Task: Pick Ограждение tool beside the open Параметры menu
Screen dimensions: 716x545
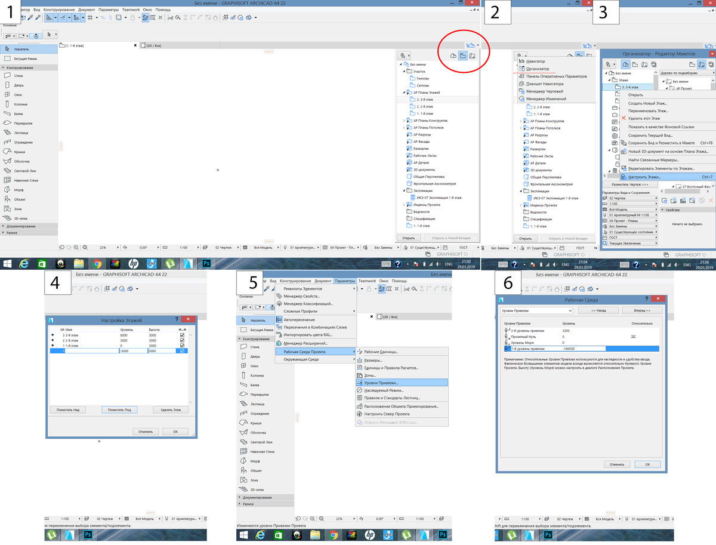Action: pos(266,413)
